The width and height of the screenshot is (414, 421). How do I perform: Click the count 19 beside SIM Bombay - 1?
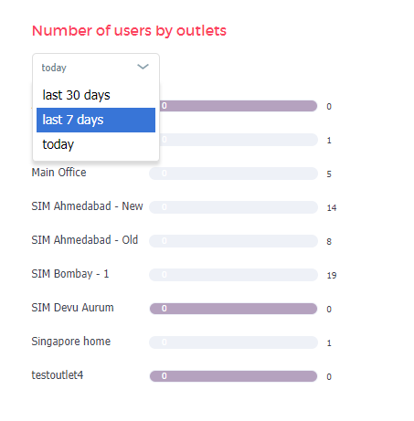click(332, 276)
